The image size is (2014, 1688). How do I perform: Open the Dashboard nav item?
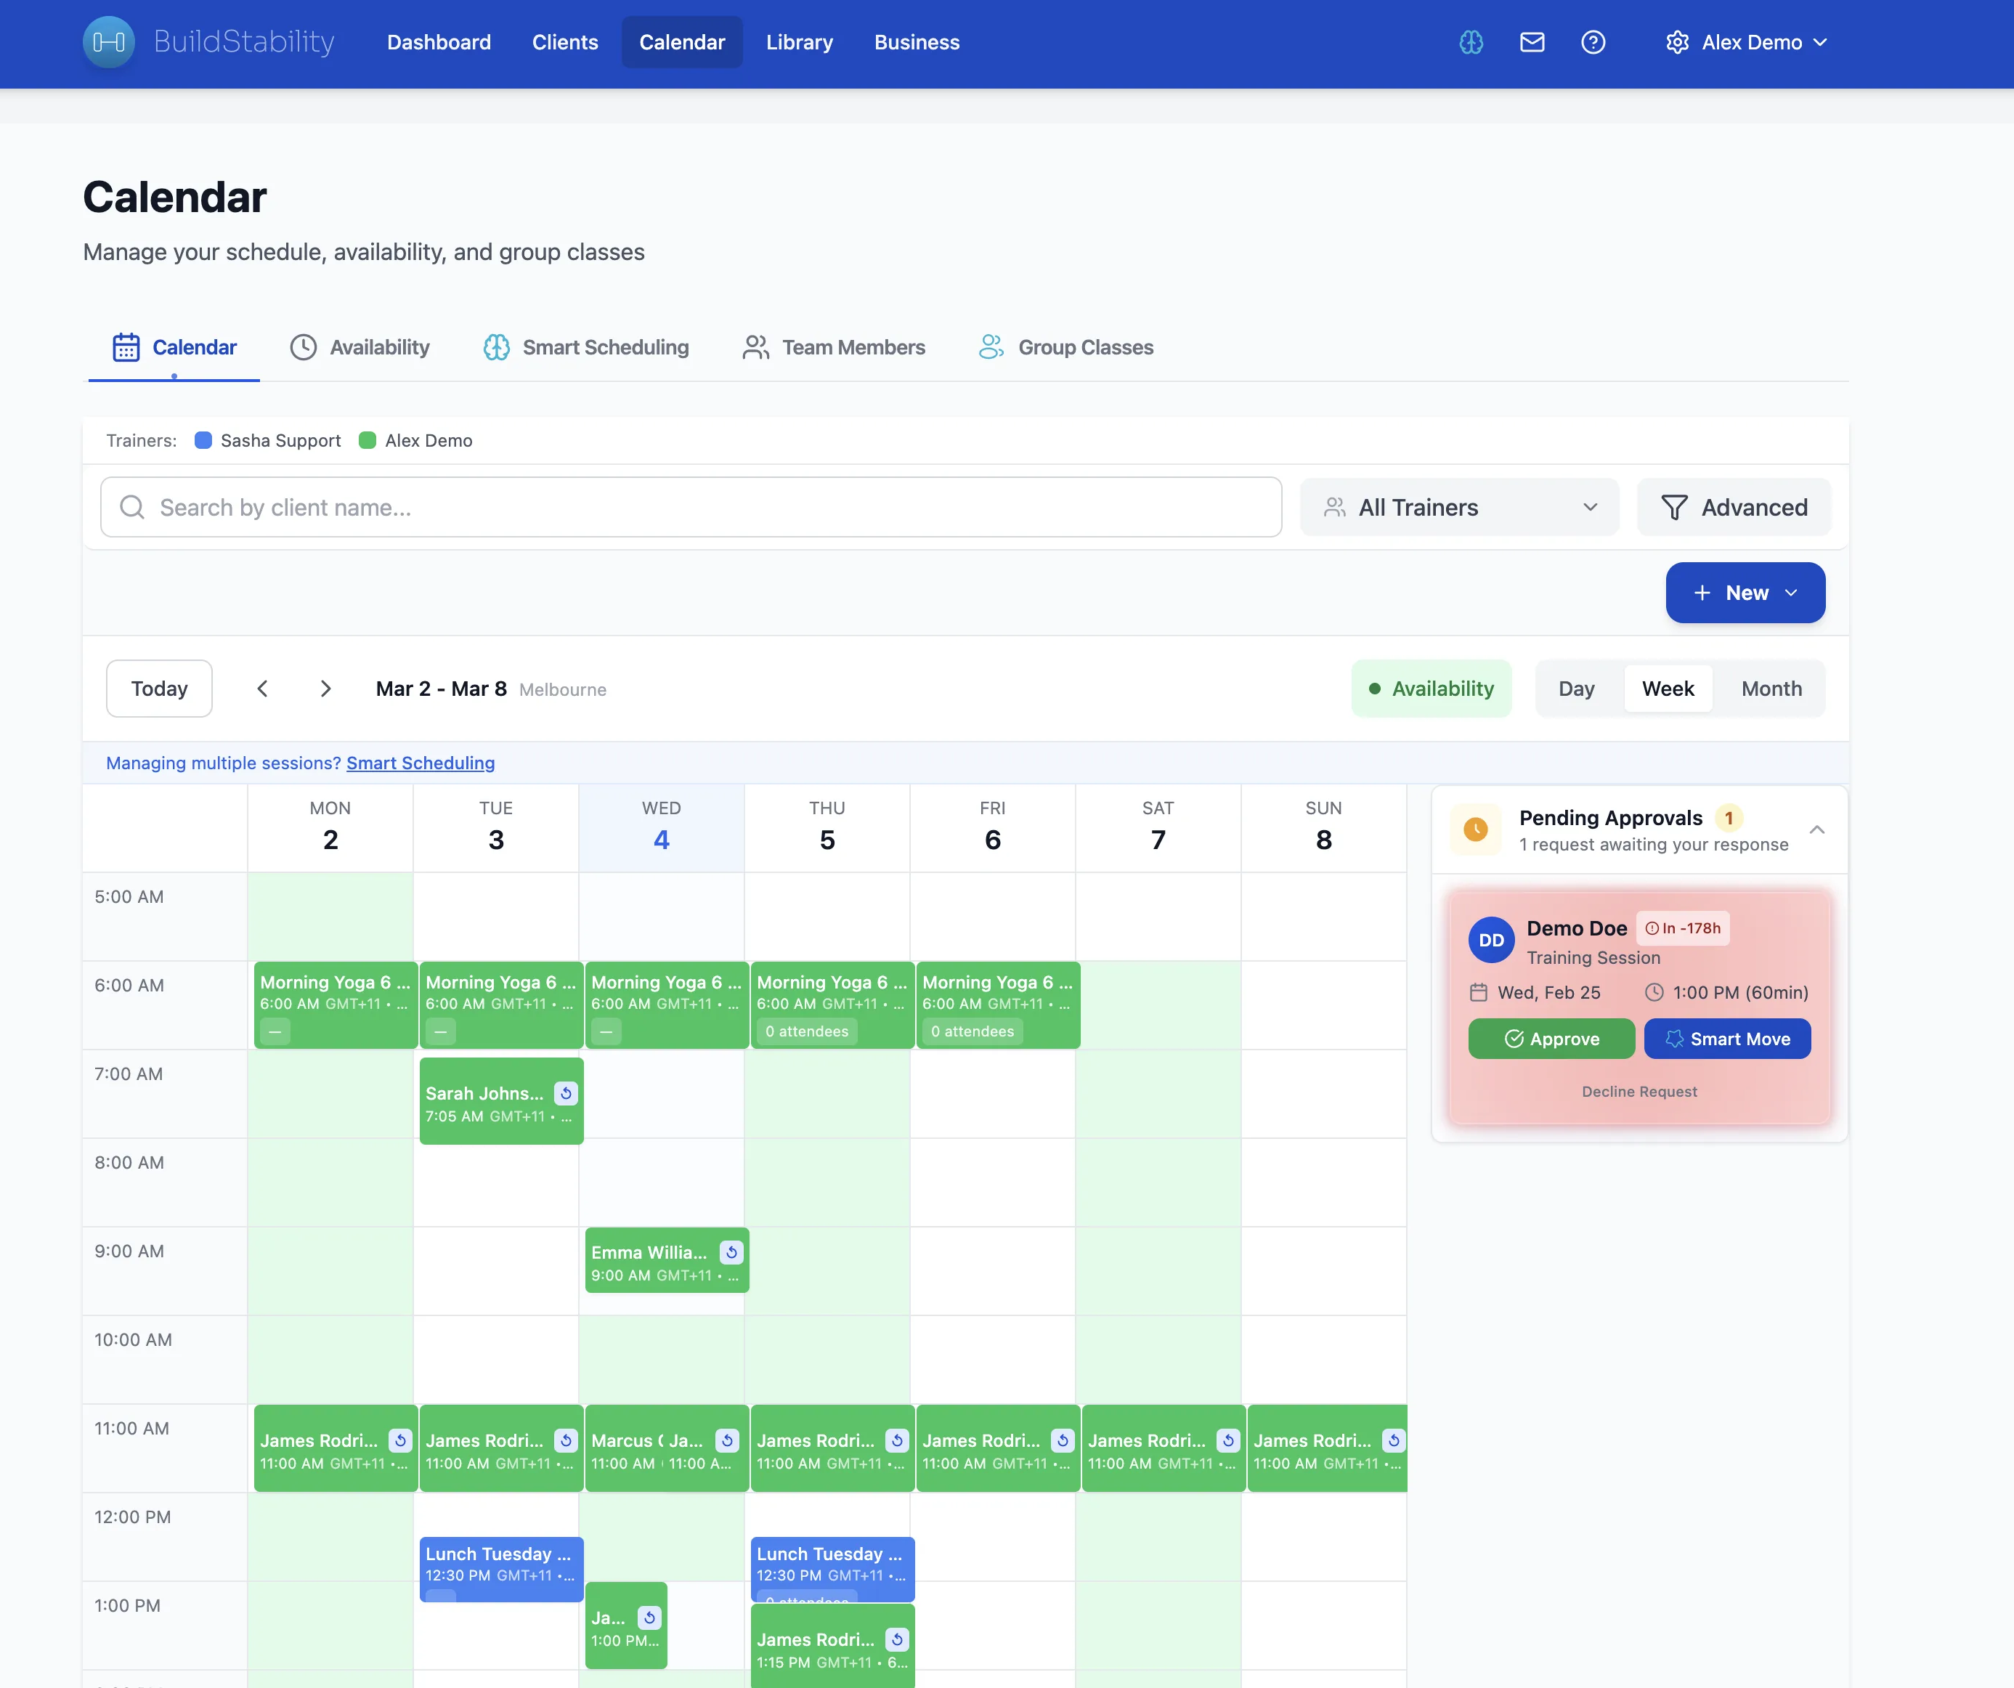[x=439, y=42]
